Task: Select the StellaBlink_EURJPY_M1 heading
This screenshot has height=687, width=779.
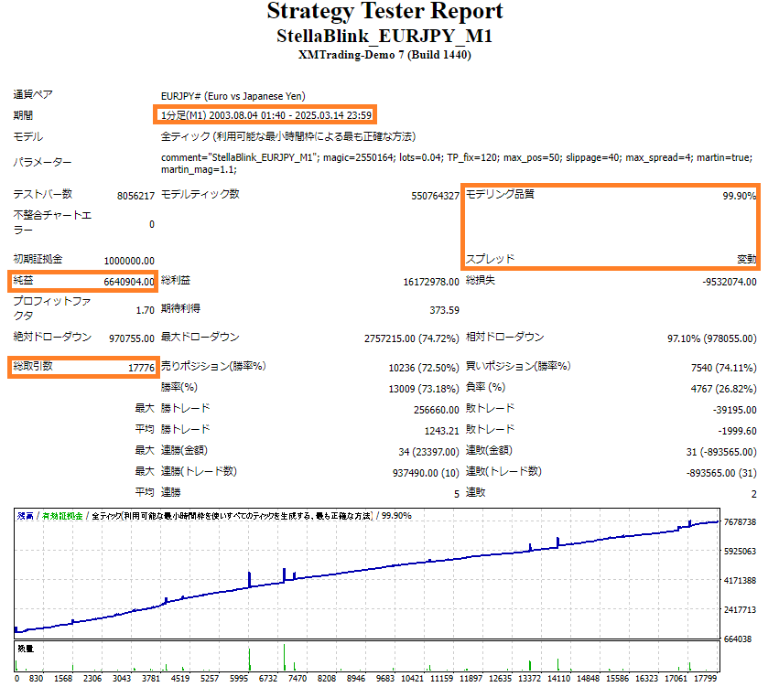Action: pos(384,36)
